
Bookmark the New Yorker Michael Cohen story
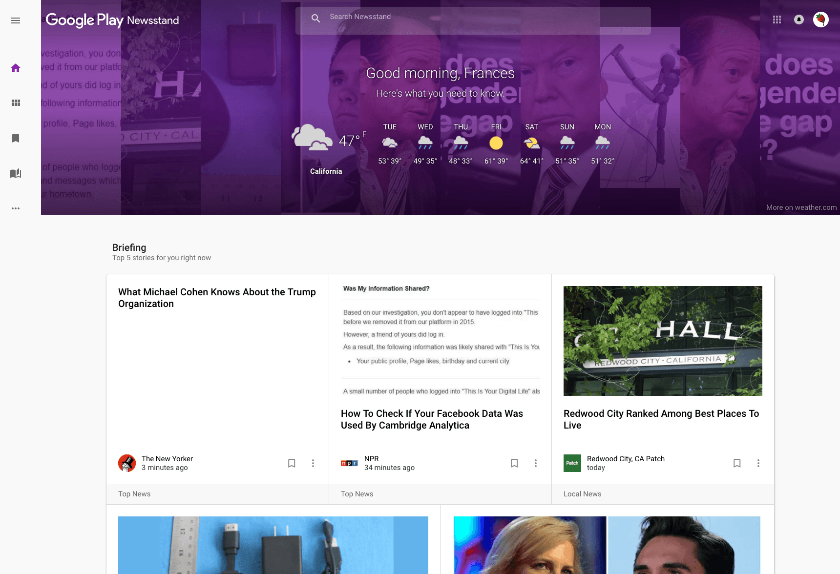coord(292,463)
